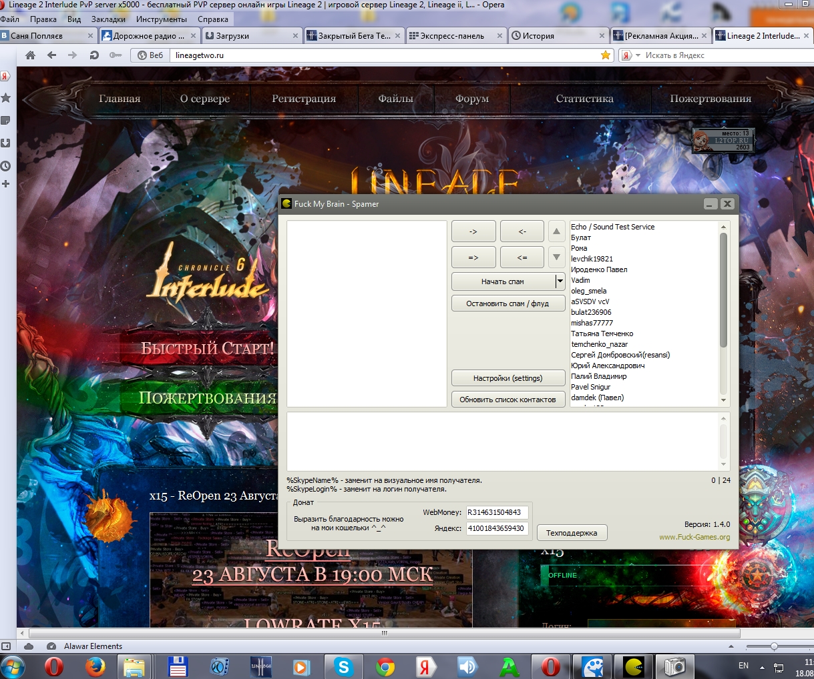
Task: Open Yandex search engine dropdown
Action: [x=638, y=55]
